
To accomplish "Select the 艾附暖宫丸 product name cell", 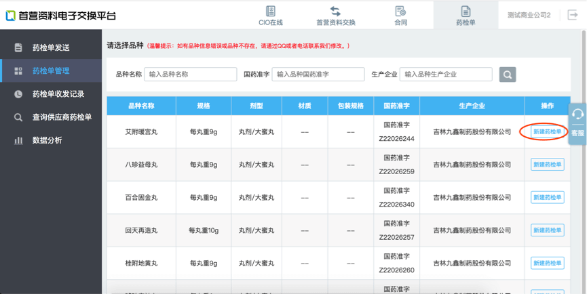I will tap(142, 132).
